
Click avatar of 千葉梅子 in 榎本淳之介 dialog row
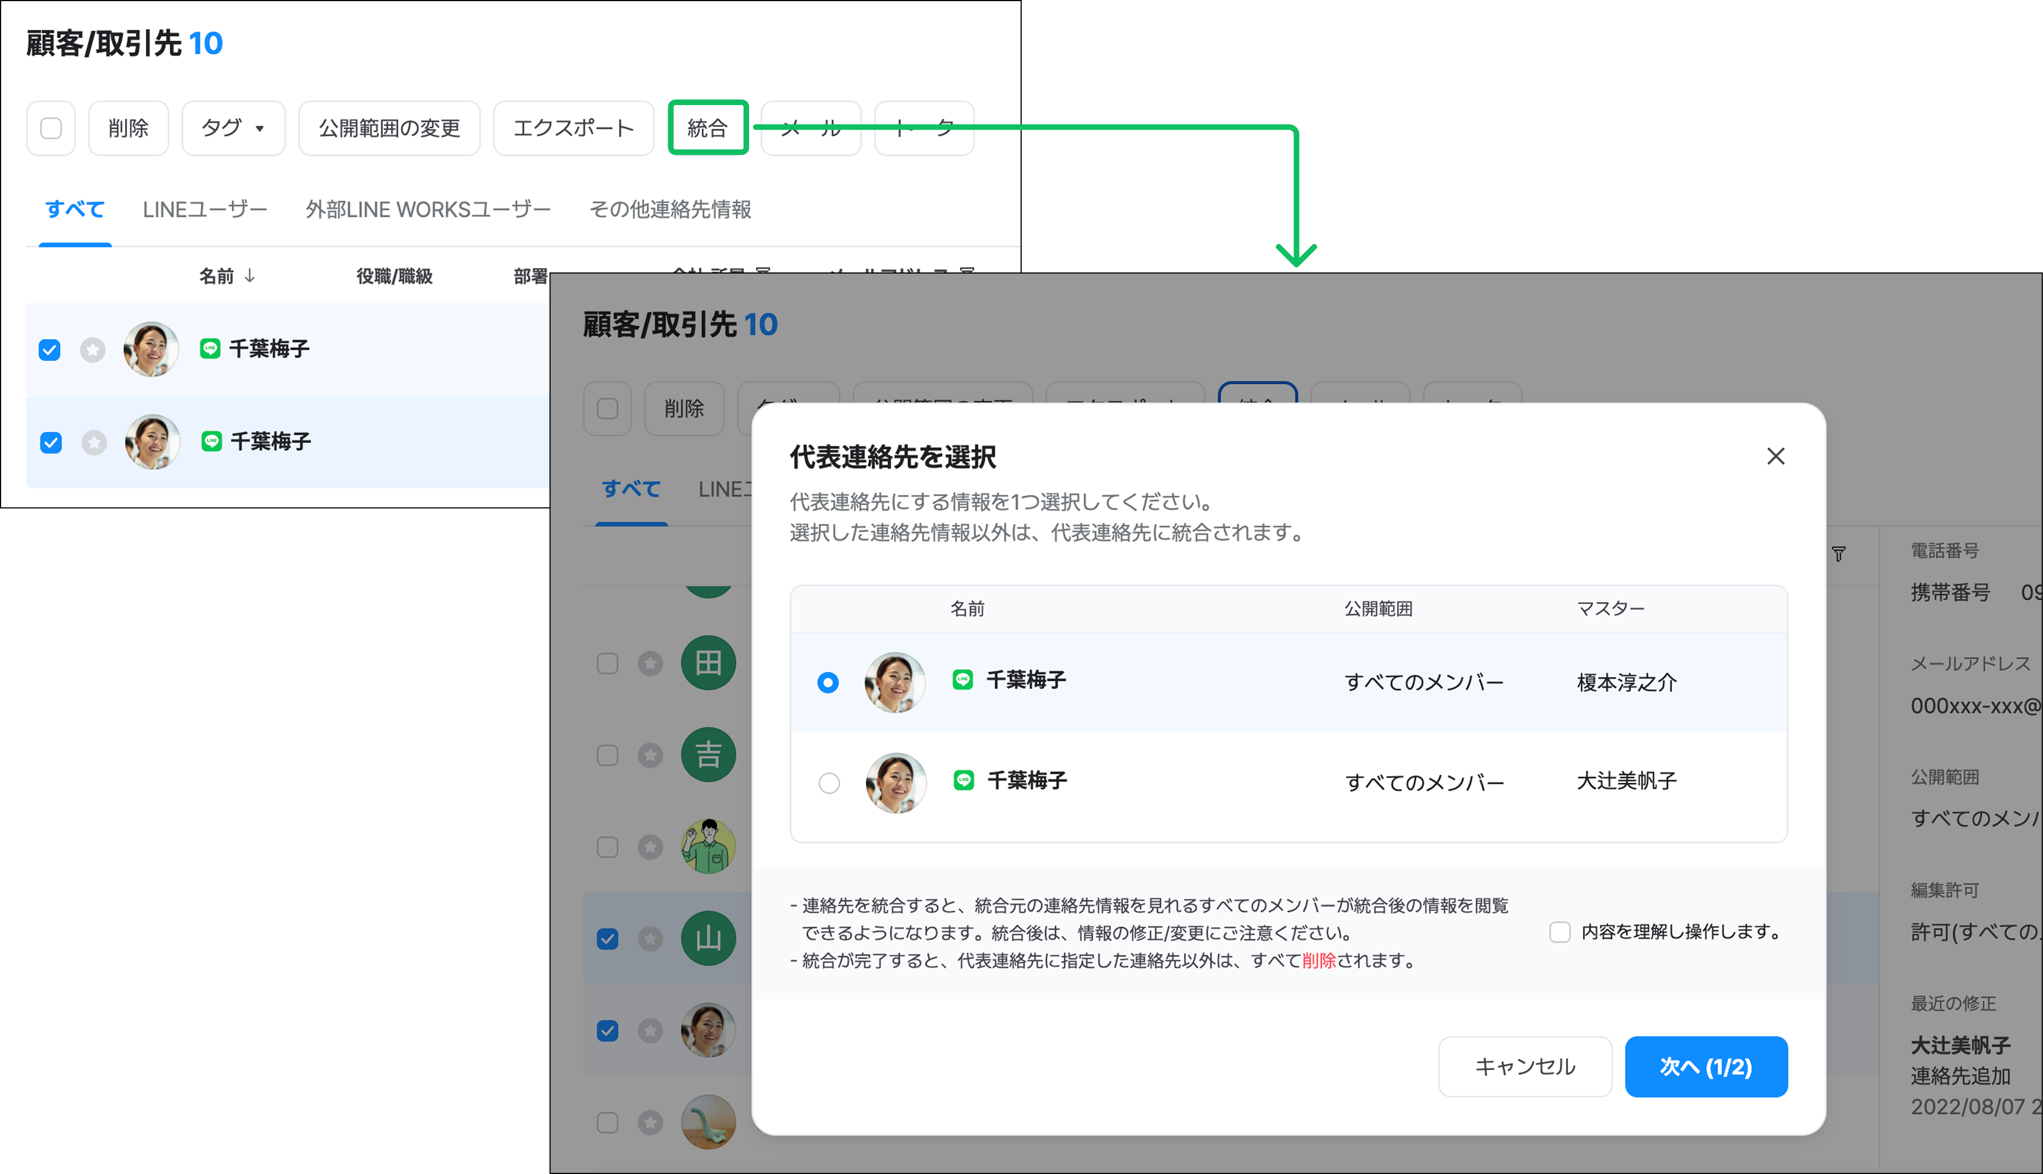click(895, 682)
